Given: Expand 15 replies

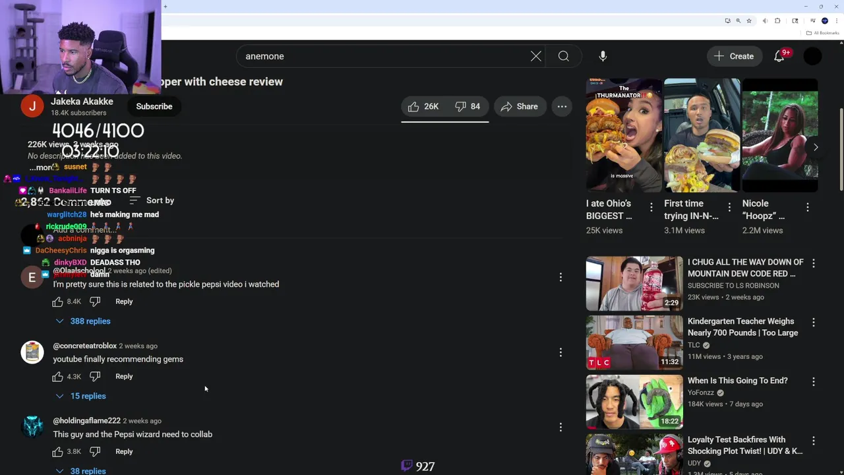Looking at the screenshot, I should point(81,396).
